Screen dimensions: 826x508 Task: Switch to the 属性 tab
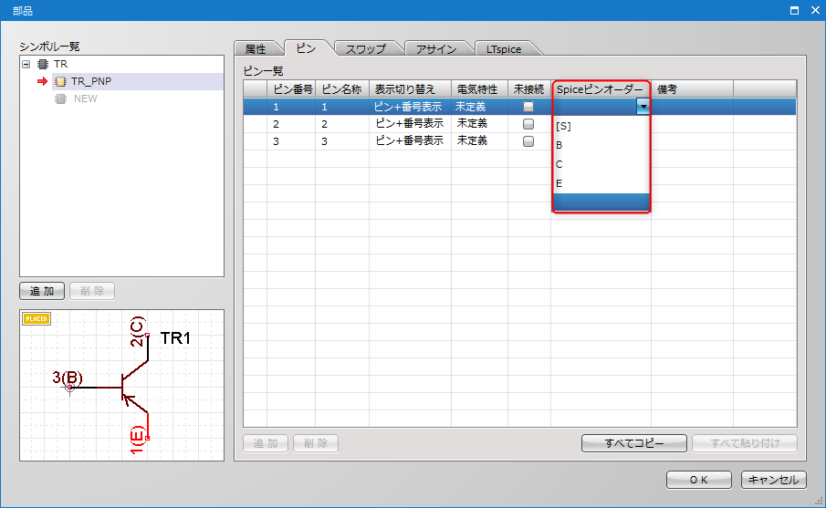tap(256, 49)
